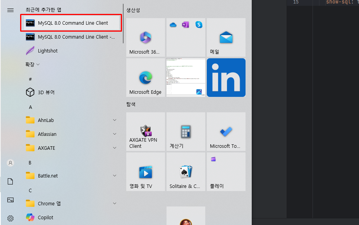Jump to the # letter index
The width and height of the screenshot is (359, 225).
(30, 79)
